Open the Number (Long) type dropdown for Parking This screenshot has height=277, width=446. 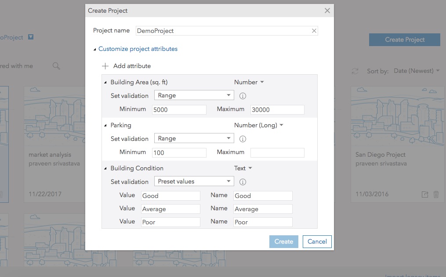click(258, 125)
